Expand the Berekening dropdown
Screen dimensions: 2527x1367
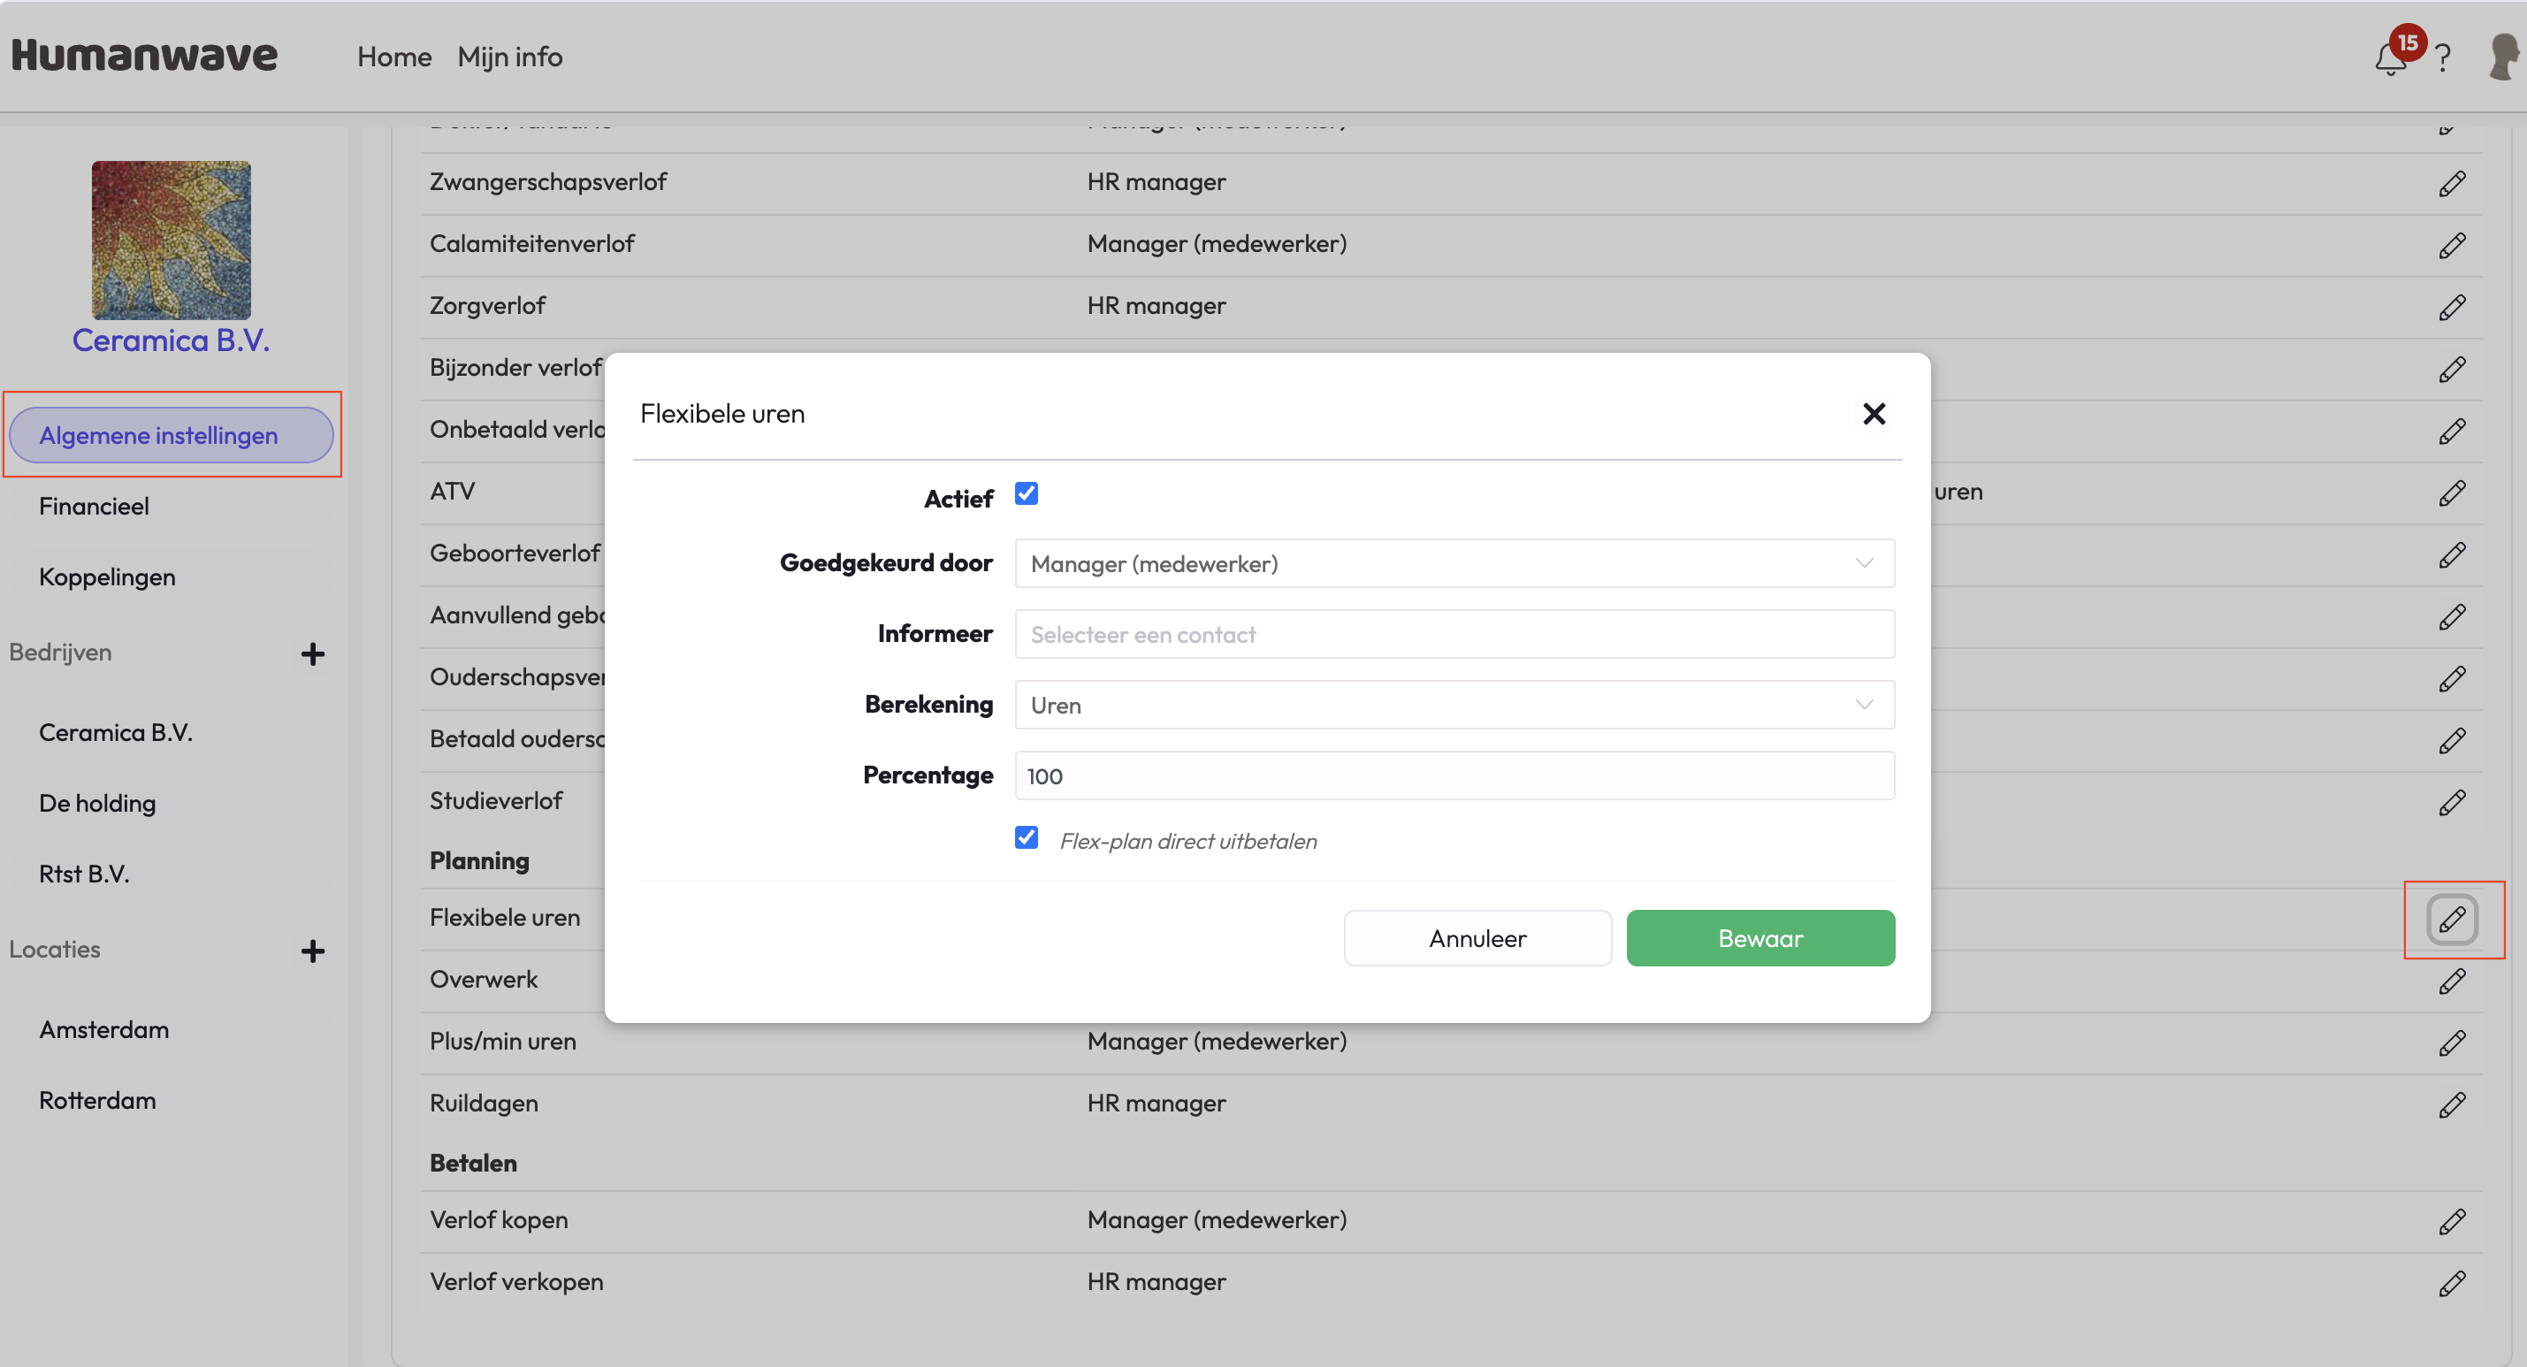pos(1454,706)
